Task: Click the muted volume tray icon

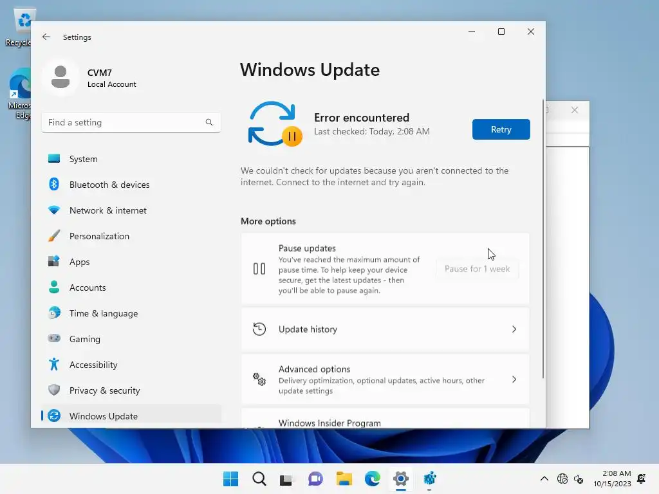Action: 579,479
